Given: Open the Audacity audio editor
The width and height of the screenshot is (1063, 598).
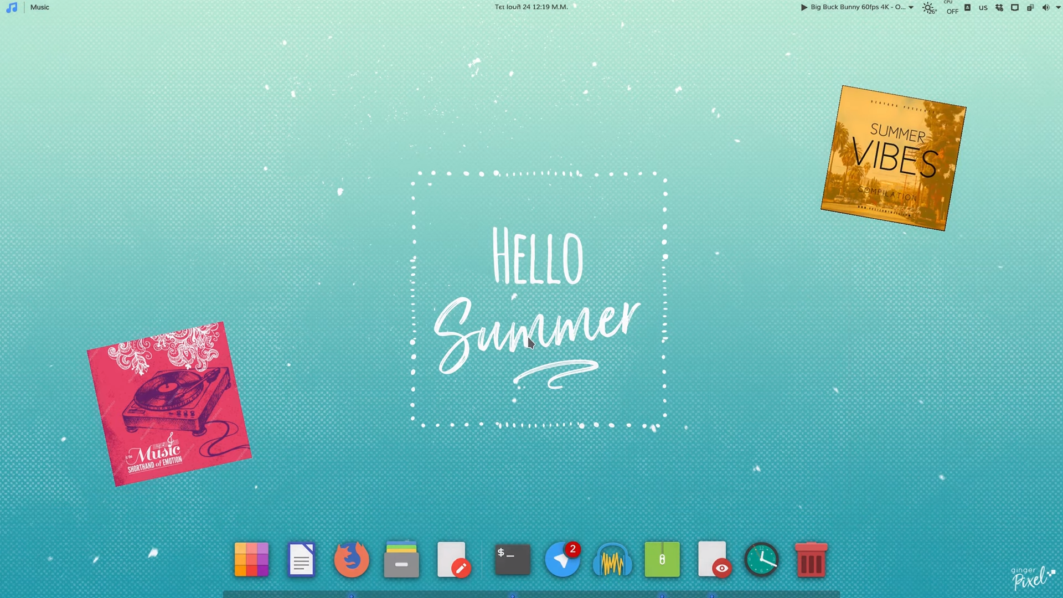Looking at the screenshot, I should click(612, 560).
